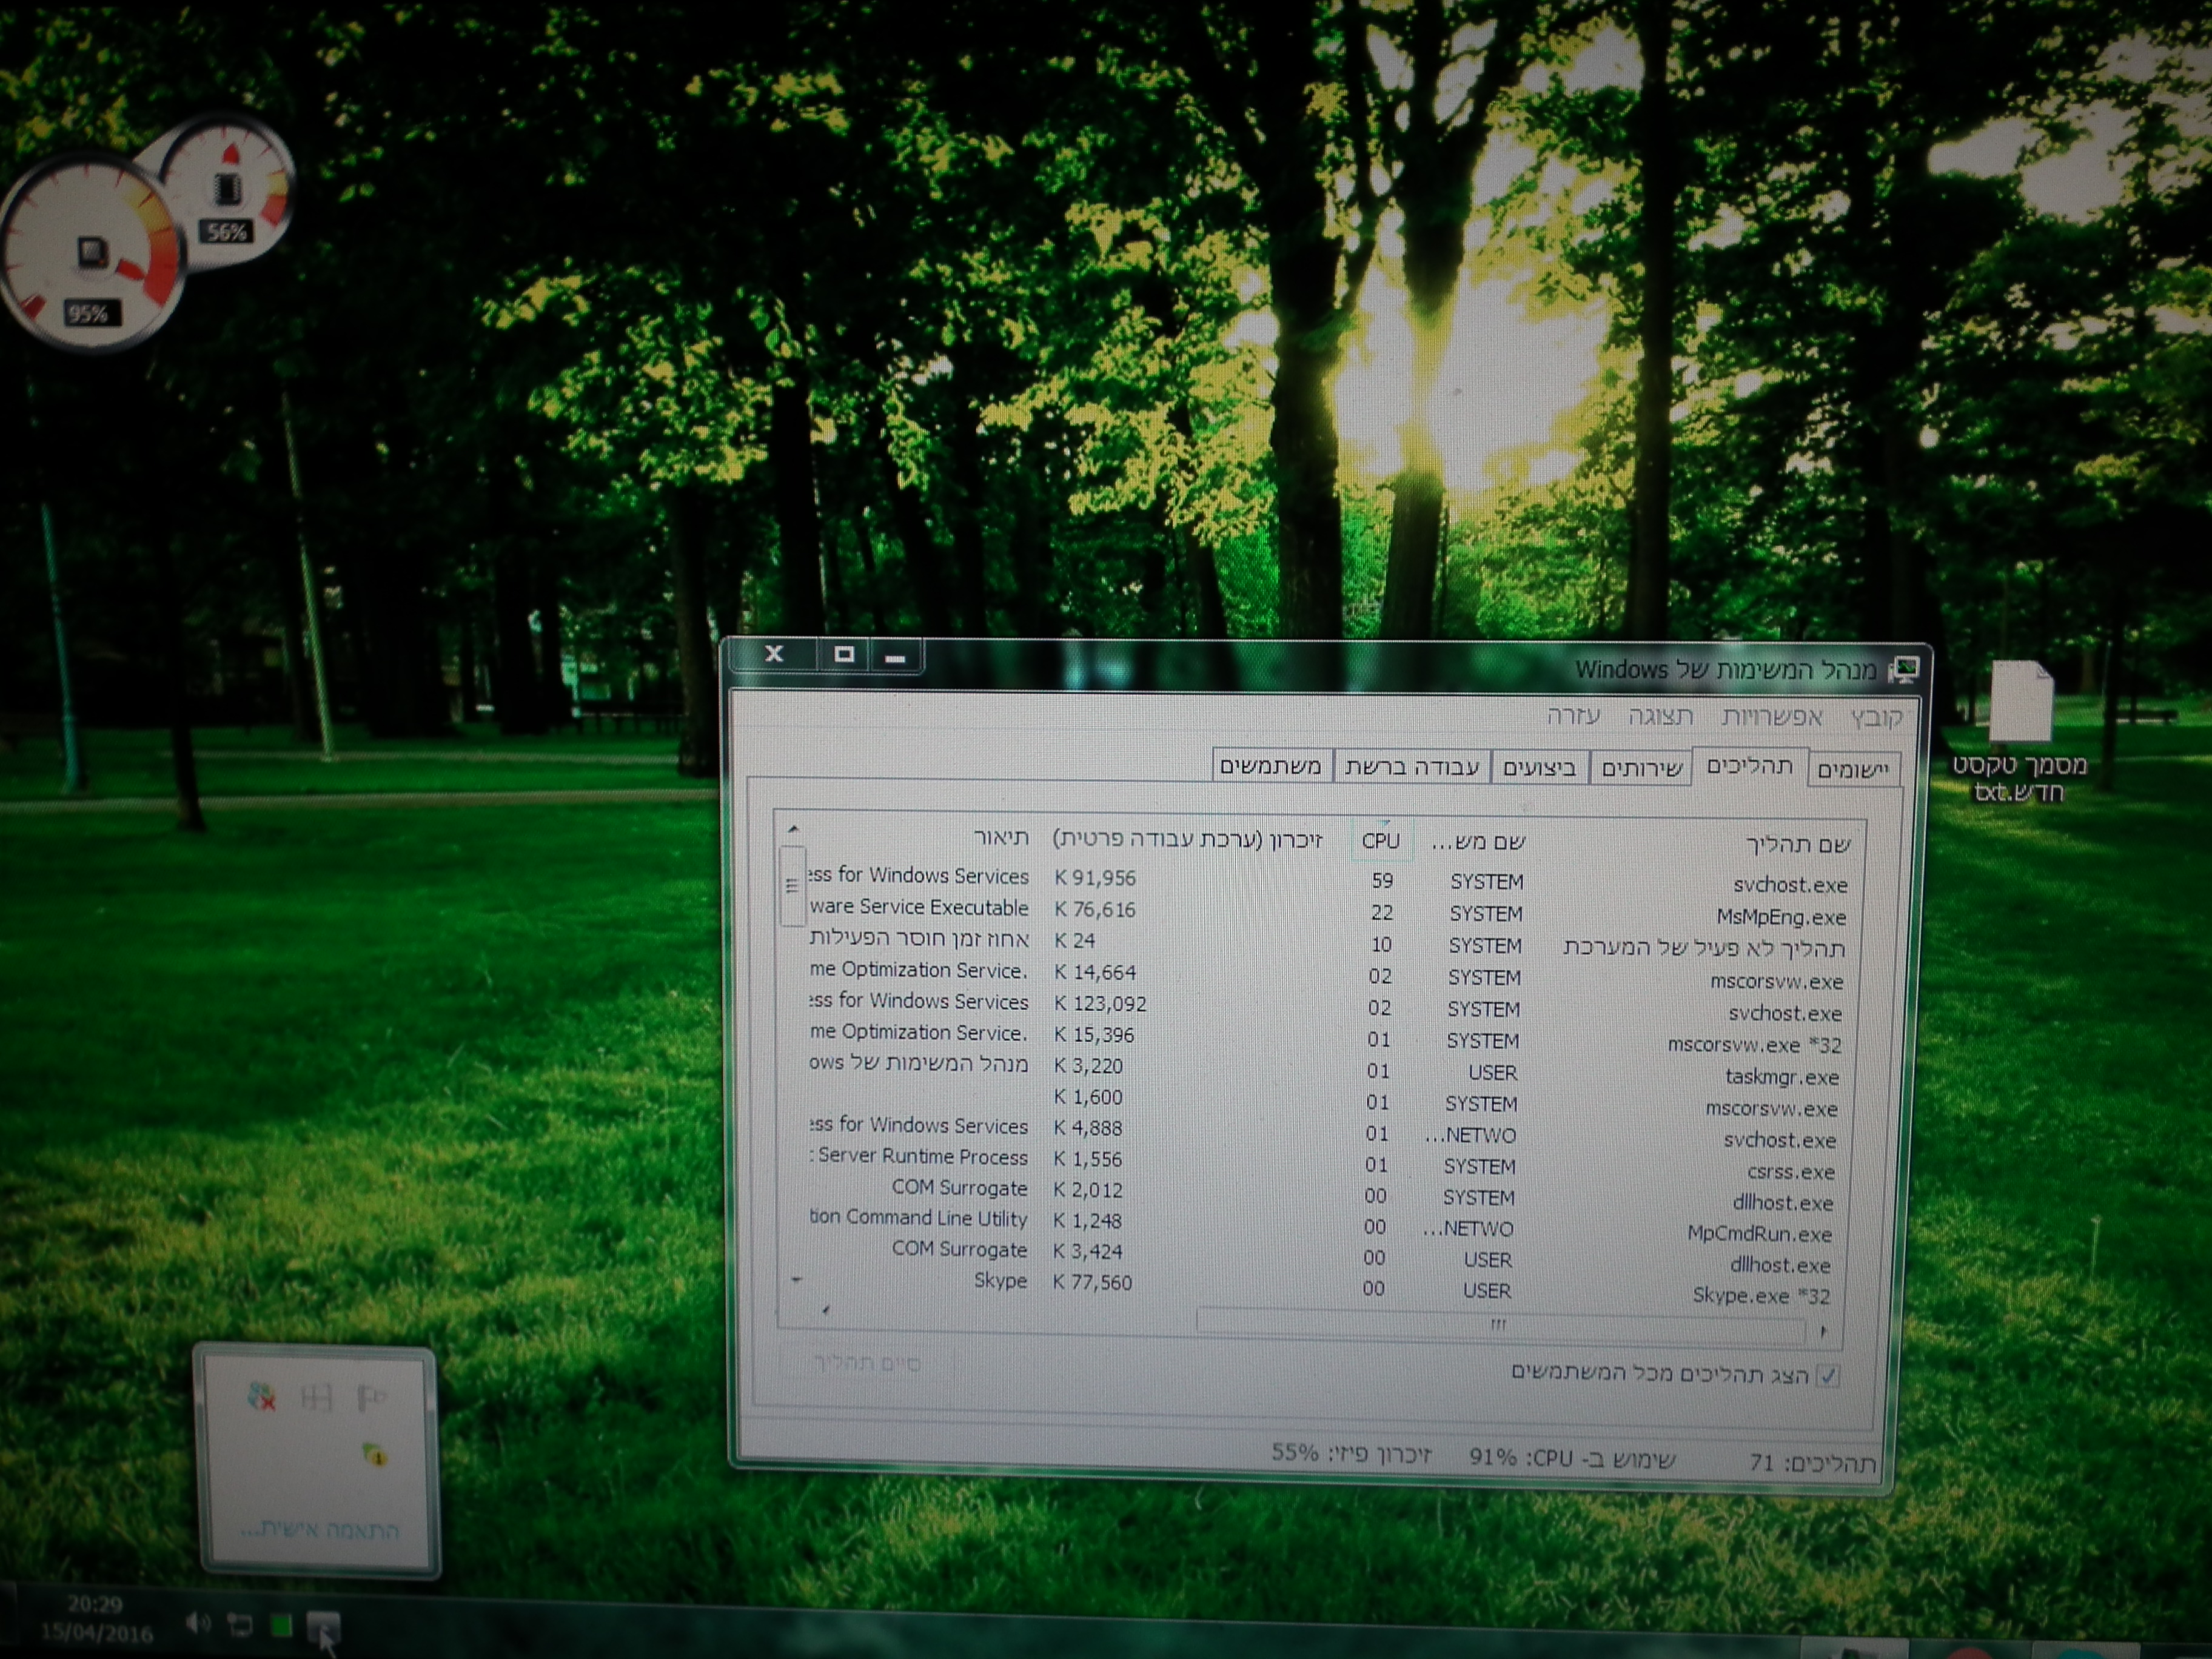Click the grid-shaped icon in tray popup

click(x=316, y=1397)
